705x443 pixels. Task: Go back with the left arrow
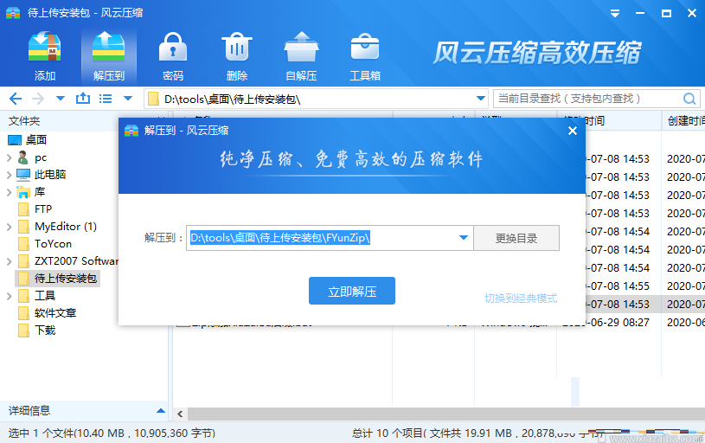tap(16, 99)
